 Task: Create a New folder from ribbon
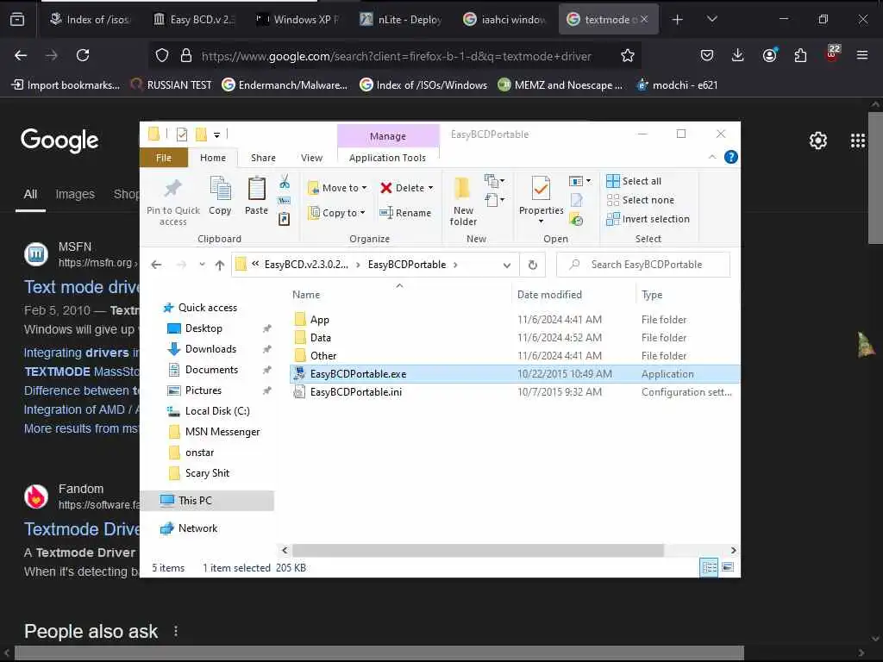463,201
